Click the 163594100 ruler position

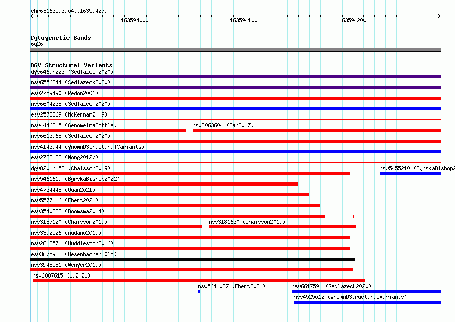243,20
